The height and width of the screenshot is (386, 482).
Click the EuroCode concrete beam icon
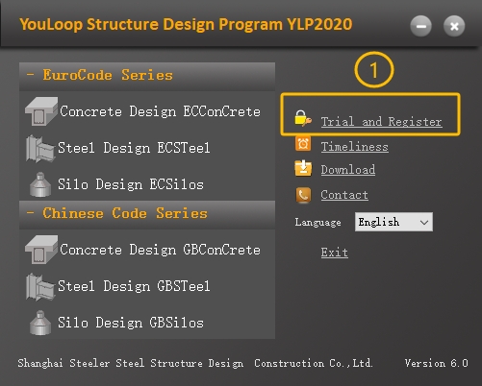coord(41,111)
